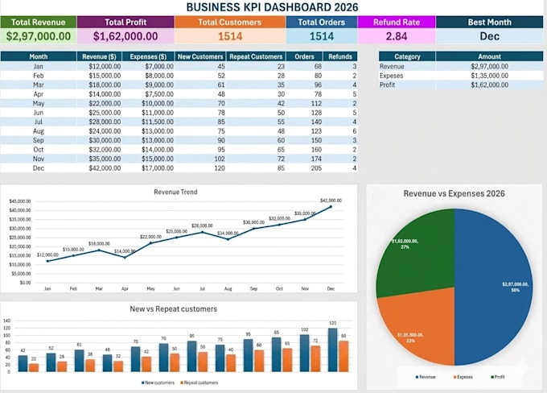Select the 'Month' column header
This screenshot has width=547, height=393.
39,56
